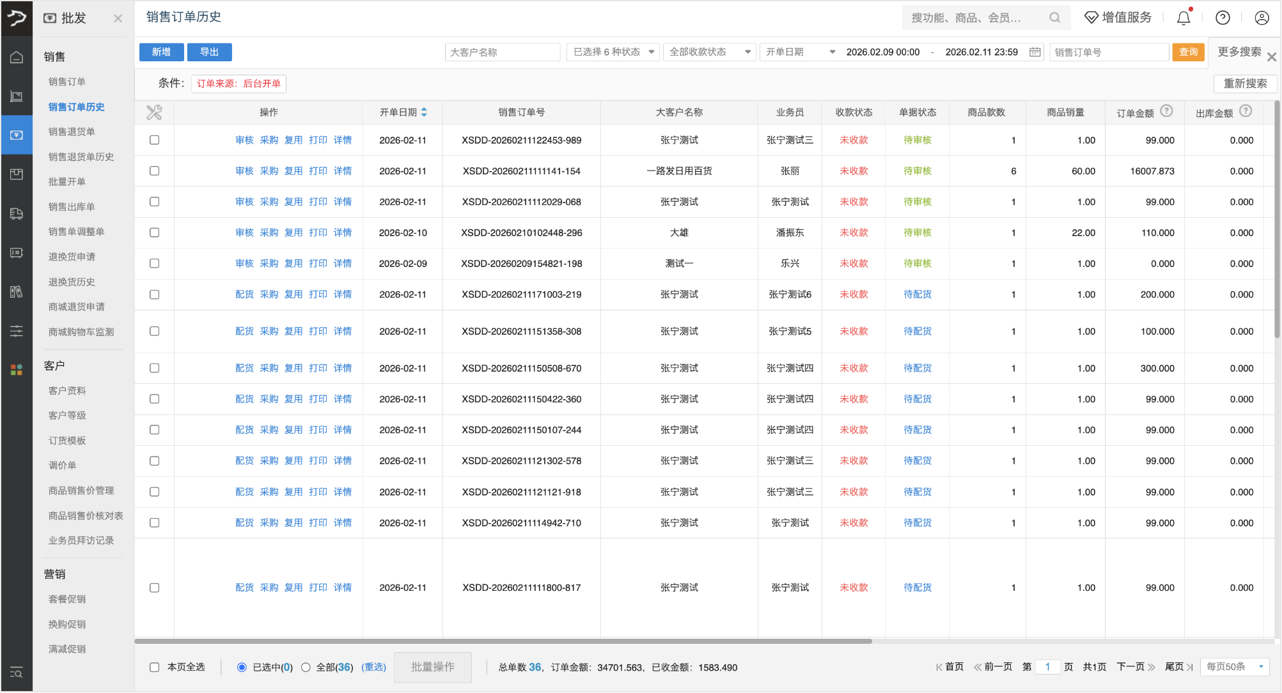Sort by 开单日期 column arrows

coord(425,112)
